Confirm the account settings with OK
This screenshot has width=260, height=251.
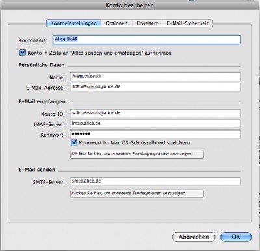[236, 237]
